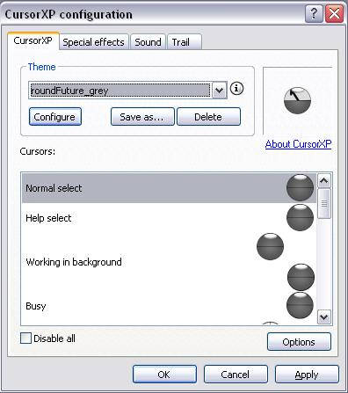
Task: Click the Busy cursor ball icon
Action: pyautogui.click(x=300, y=305)
